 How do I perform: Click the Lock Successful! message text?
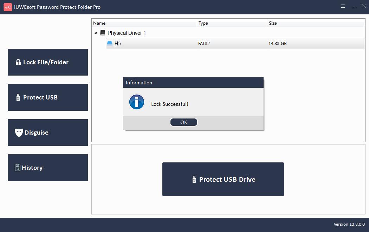click(170, 104)
